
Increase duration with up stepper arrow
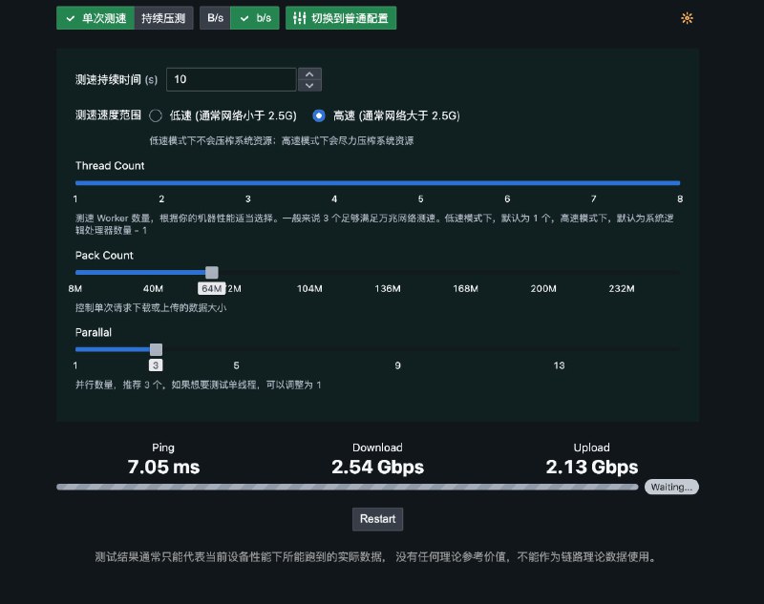point(309,74)
